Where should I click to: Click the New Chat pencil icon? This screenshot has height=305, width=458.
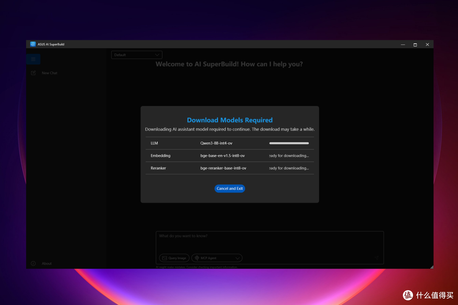tap(34, 73)
